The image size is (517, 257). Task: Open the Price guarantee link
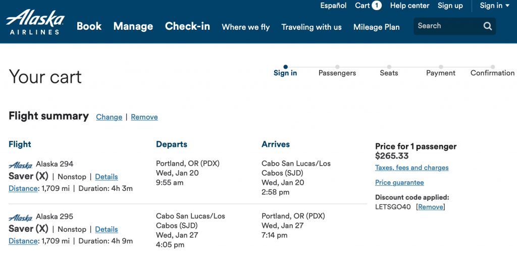(x=399, y=183)
